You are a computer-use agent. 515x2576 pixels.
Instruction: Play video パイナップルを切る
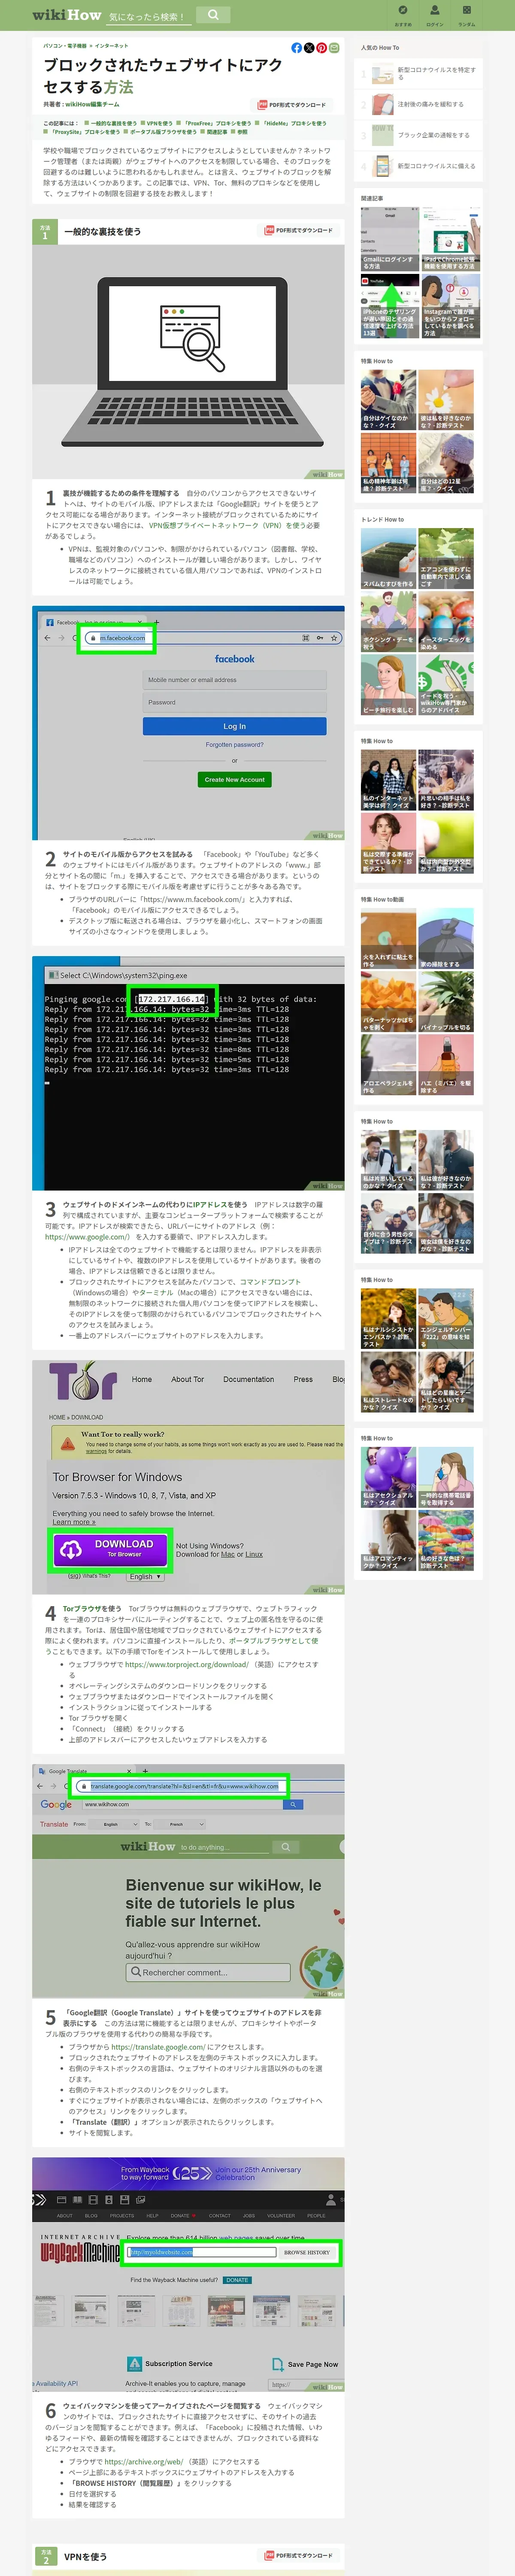[x=446, y=1001]
